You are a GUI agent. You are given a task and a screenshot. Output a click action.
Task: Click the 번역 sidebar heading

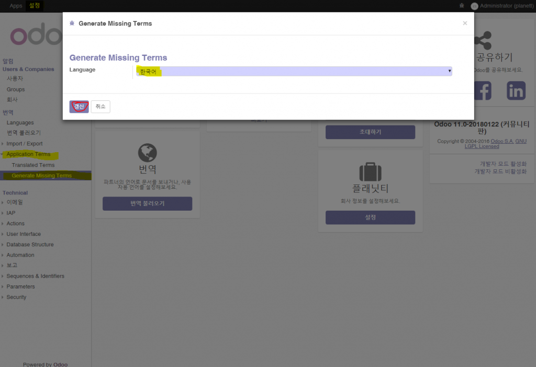(x=8, y=112)
